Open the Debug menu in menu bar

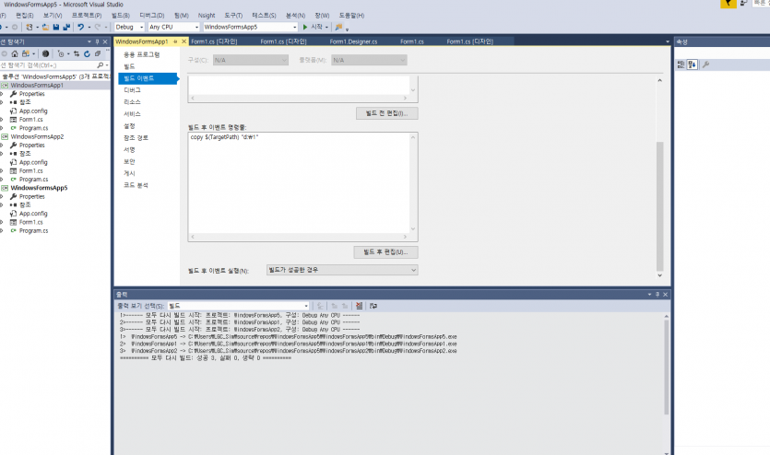[152, 16]
